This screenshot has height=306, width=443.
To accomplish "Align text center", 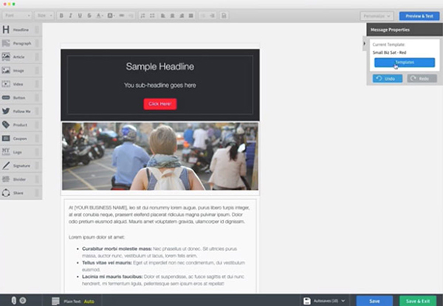I will click(x=172, y=15).
